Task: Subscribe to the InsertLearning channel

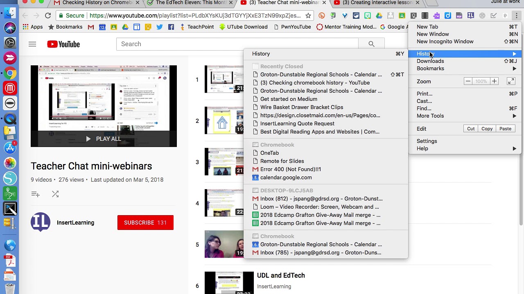Action: pyautogui.click(x=145, y=223)
